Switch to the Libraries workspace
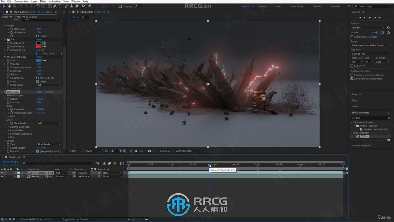This screenshot has height=222, width=394. pos(336,6)
